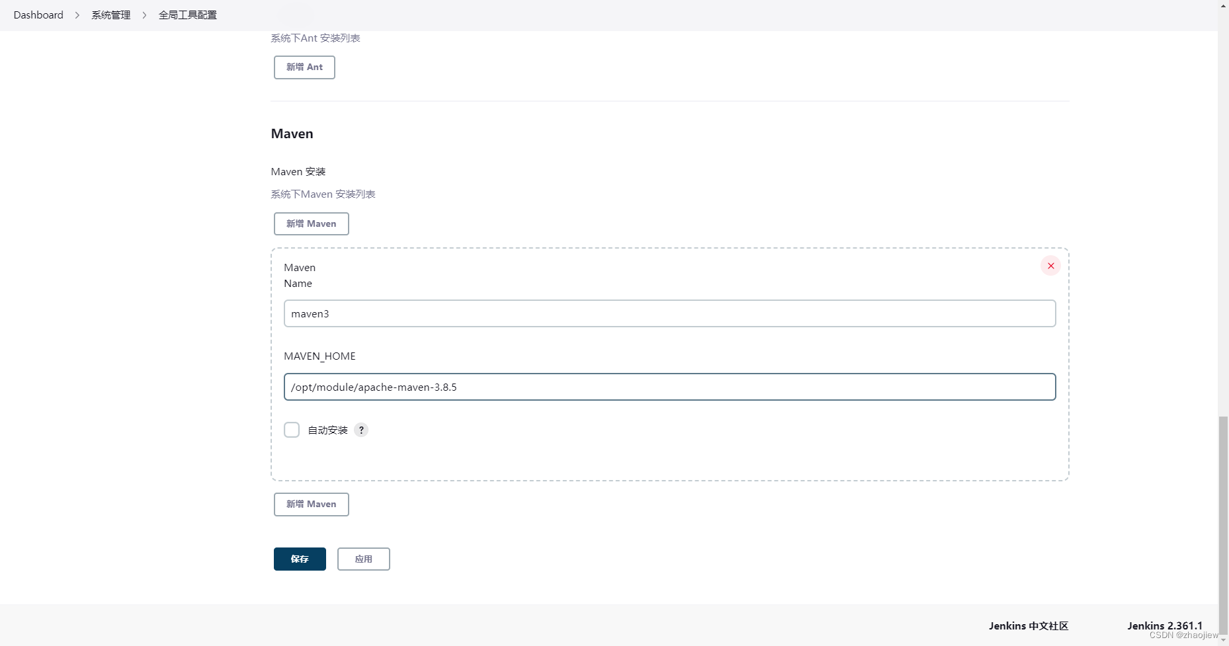Enable the 自动安装 checkbox
The width and height of the screenshot is (1229, 646).
click(292, 430)
